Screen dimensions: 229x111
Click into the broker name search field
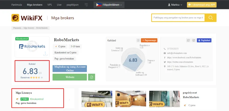(x=178, y=18)
